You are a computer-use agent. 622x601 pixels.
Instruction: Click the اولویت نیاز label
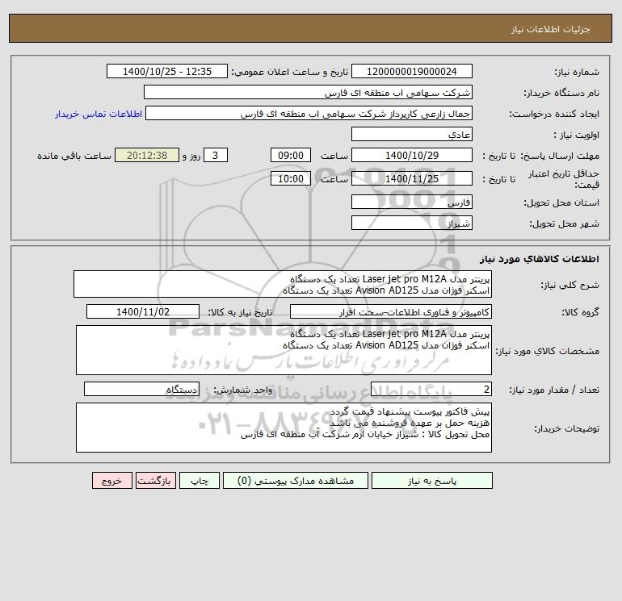pos(577,135)
